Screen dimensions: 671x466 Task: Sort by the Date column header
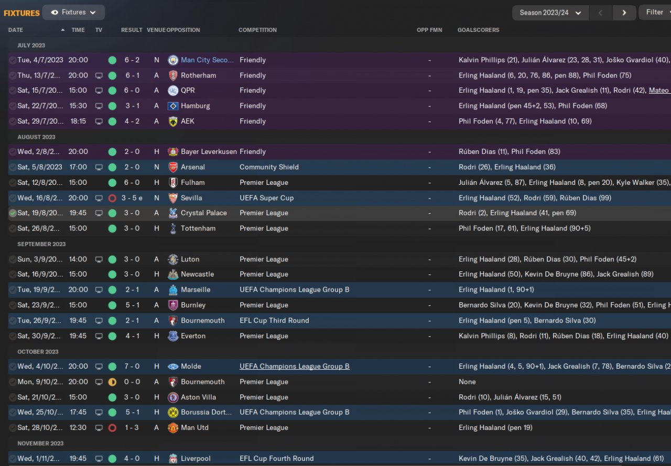pos(16,30)
